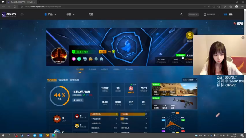The image size is (246, 138).
Task: Click the 5E platform logo
Action: pyautogui.click(x=9, y=14)
